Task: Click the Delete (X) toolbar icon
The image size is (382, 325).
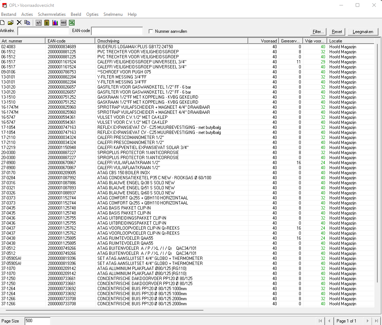Action: coord(19,23)
